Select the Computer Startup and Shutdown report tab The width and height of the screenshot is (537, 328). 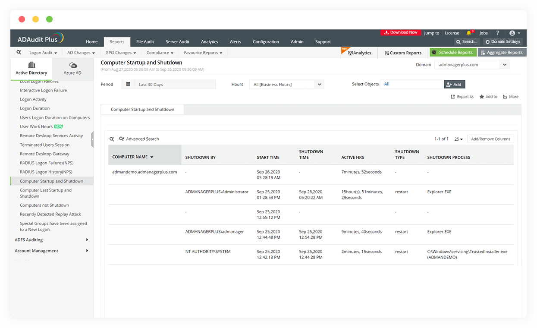(142, 110)
